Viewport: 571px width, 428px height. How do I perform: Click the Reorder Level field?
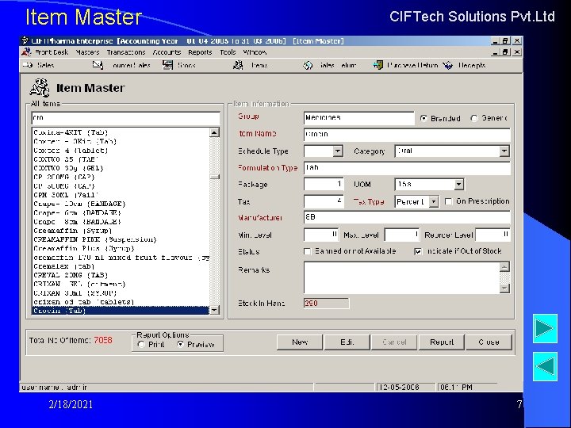(492, 235)
